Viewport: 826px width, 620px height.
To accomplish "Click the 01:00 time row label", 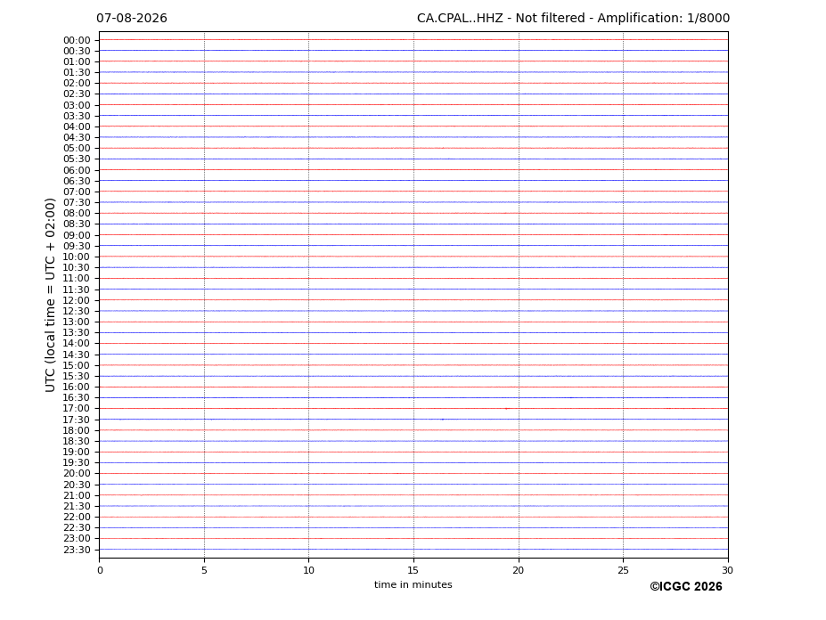I will pos(77,62).
